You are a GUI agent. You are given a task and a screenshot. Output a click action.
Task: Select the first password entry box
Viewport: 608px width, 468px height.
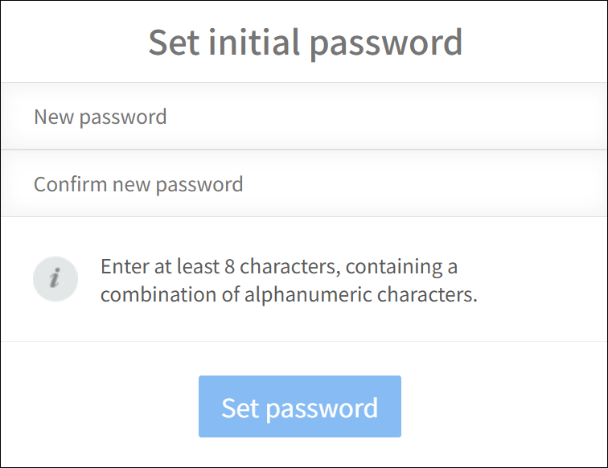(304, 117)
